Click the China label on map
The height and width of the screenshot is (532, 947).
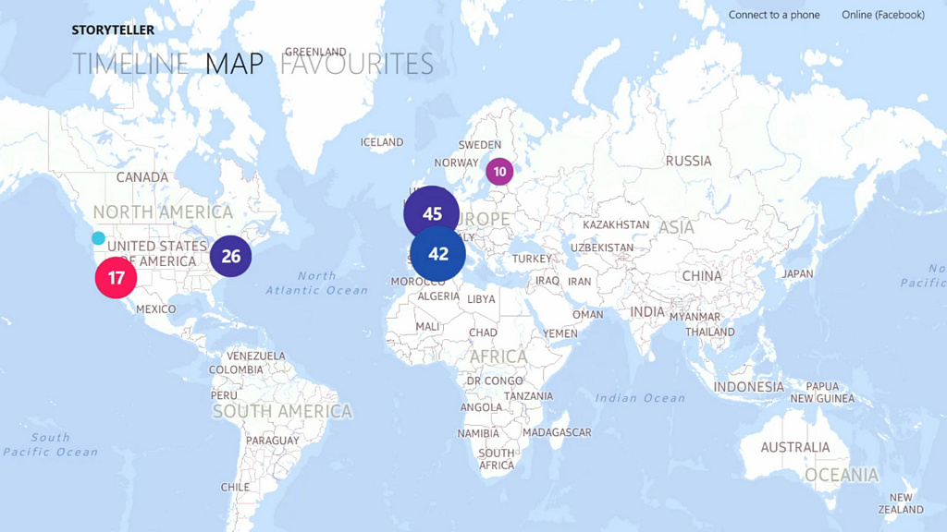(702, 276)
